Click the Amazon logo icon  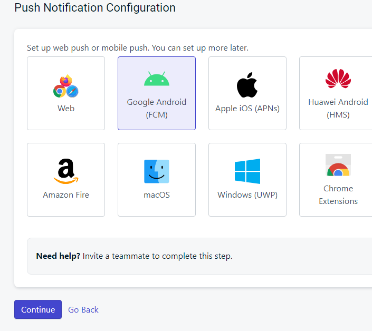coord(66,171)
